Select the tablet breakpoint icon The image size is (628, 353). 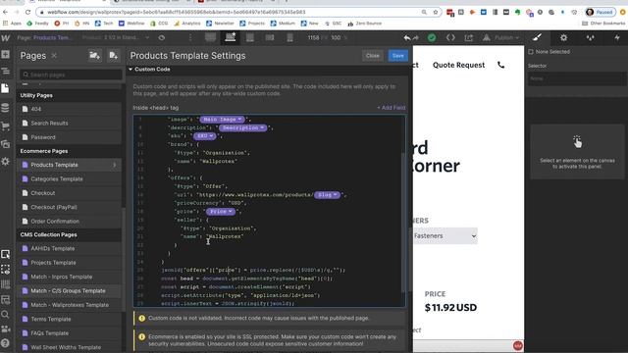click(250, 38)
